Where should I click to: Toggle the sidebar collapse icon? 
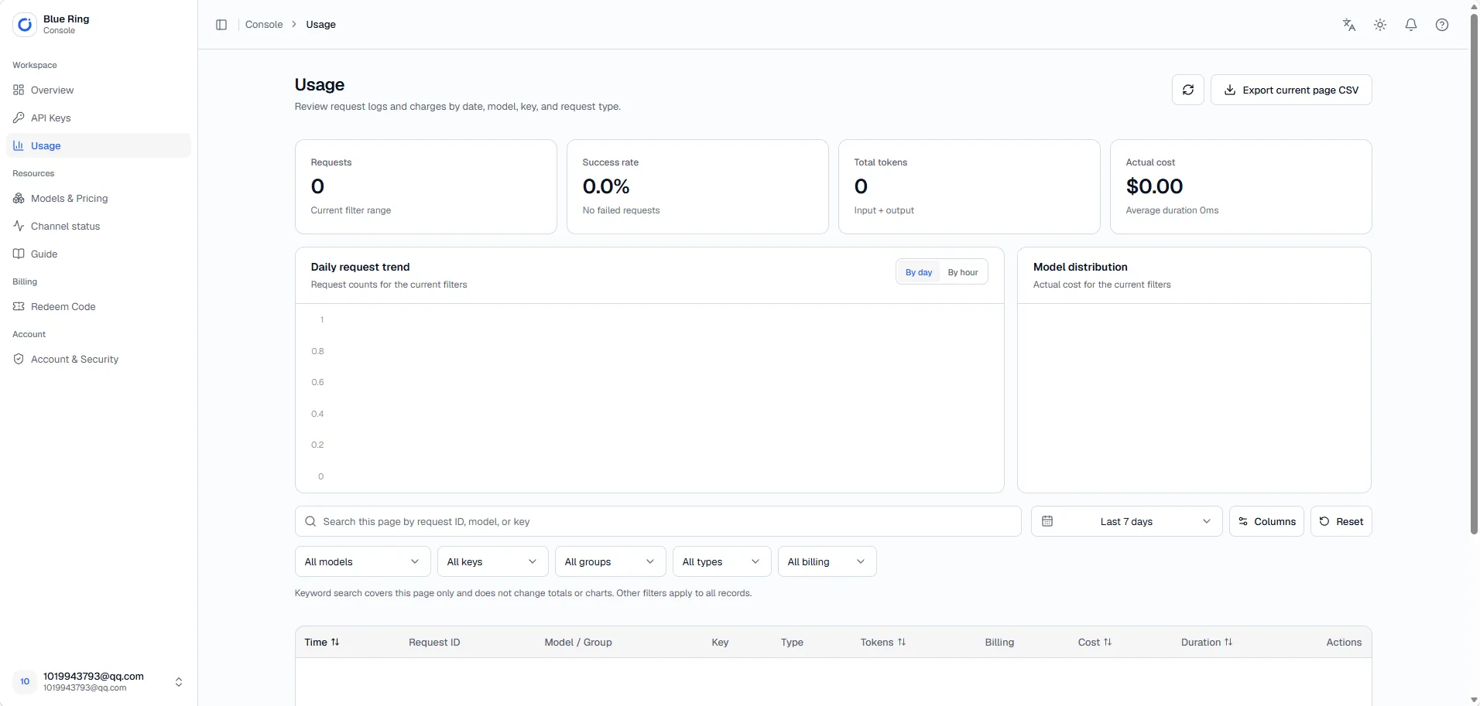(x=221, y=25)
